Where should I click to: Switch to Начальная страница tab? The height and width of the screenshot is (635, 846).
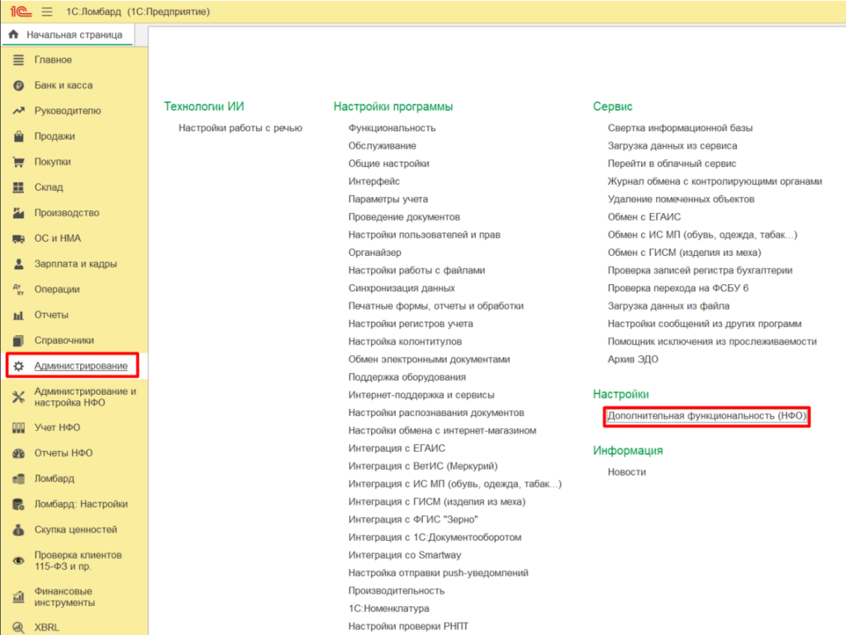66,35
